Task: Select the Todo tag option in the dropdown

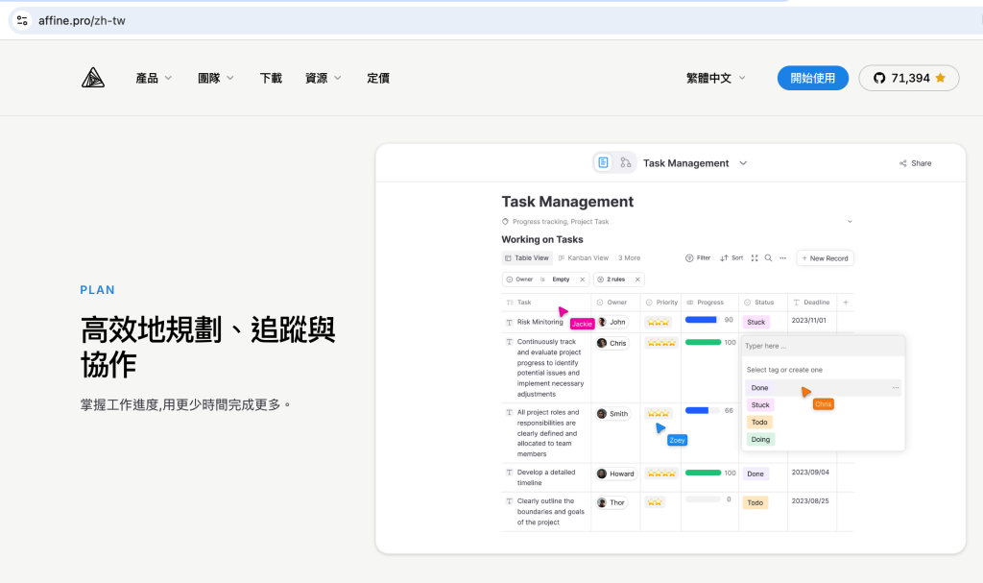Action: click(x=759, y=423)
